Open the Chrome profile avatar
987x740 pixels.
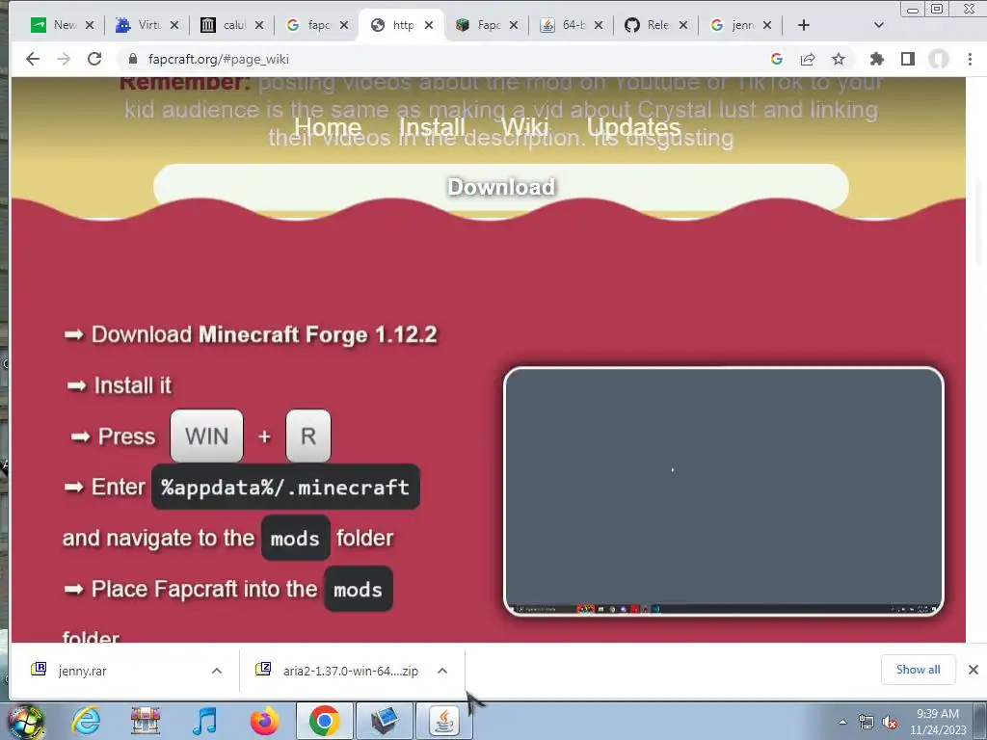coord(939,59)
